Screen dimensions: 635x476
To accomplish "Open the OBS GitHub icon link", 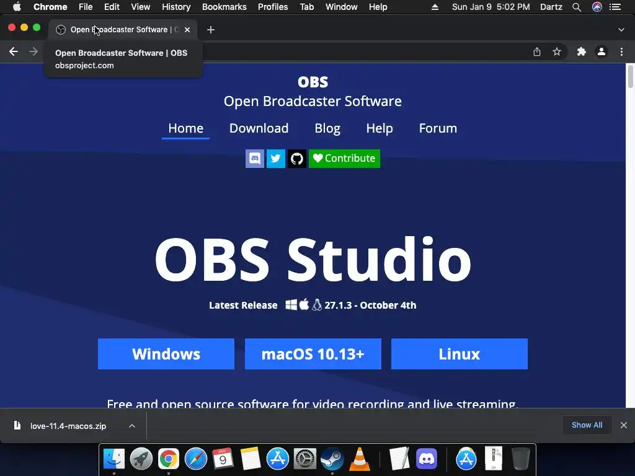I will coord(297,158).
